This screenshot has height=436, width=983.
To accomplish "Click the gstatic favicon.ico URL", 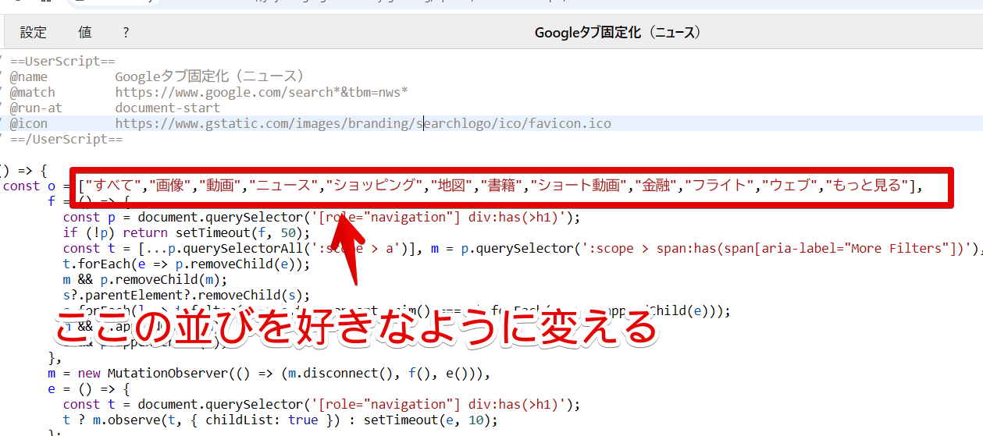I will (x=363, y=123).
